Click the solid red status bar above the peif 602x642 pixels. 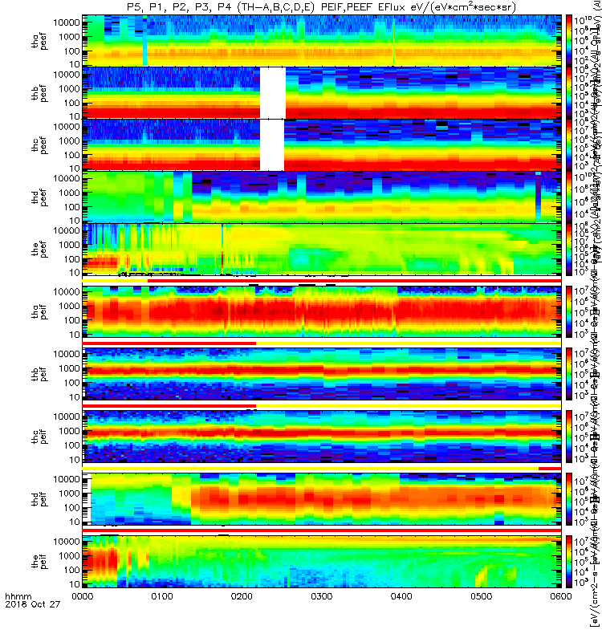tap(322, 530)
